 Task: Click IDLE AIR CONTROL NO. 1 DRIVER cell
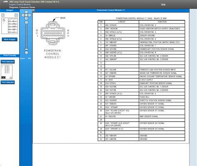coord(162,87)
